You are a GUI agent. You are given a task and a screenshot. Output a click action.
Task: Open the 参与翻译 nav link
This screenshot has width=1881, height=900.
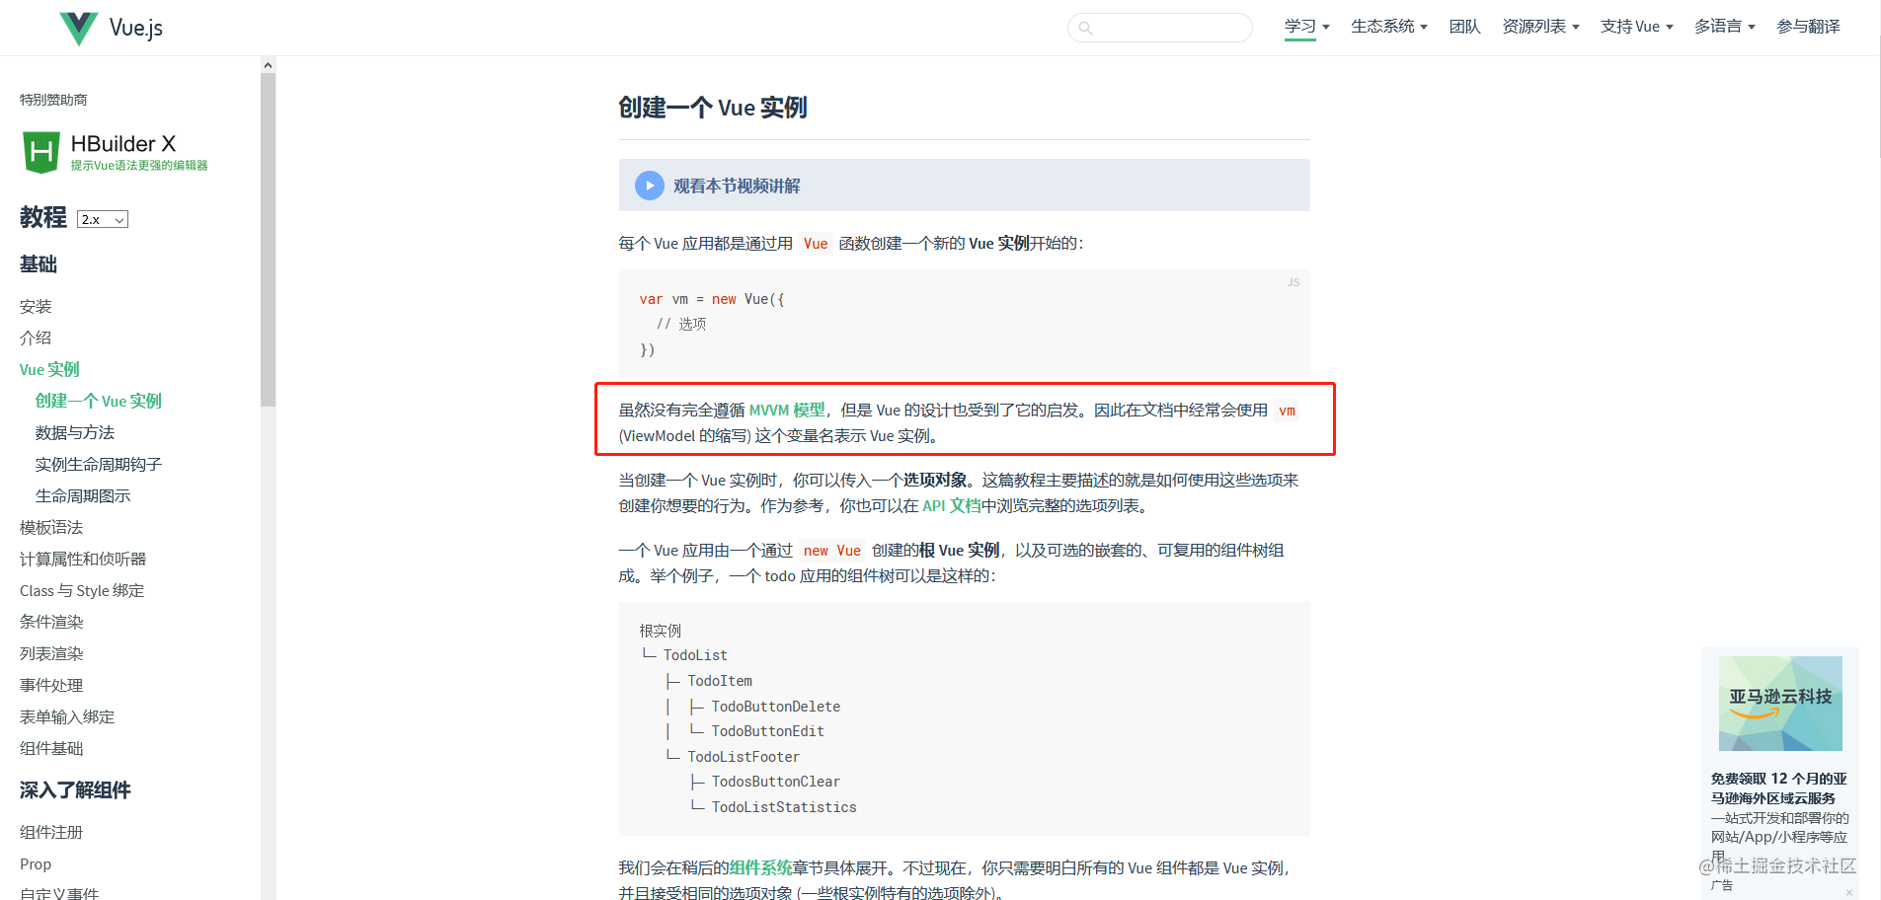pyautogui.click(x=1808, y=27)
